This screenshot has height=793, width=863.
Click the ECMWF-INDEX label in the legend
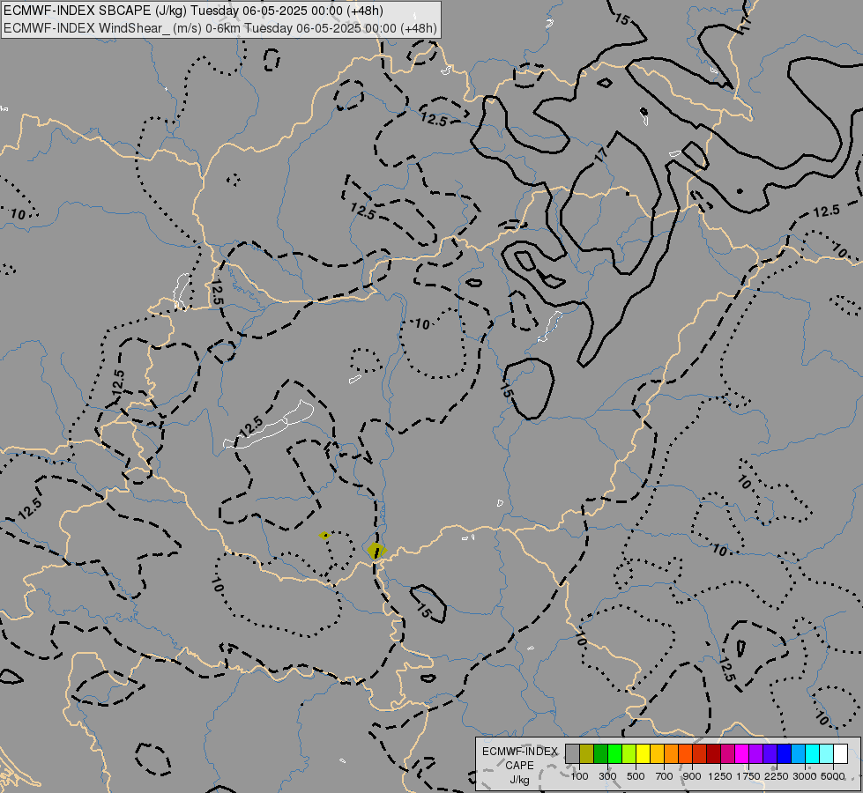tap(520, 752)
